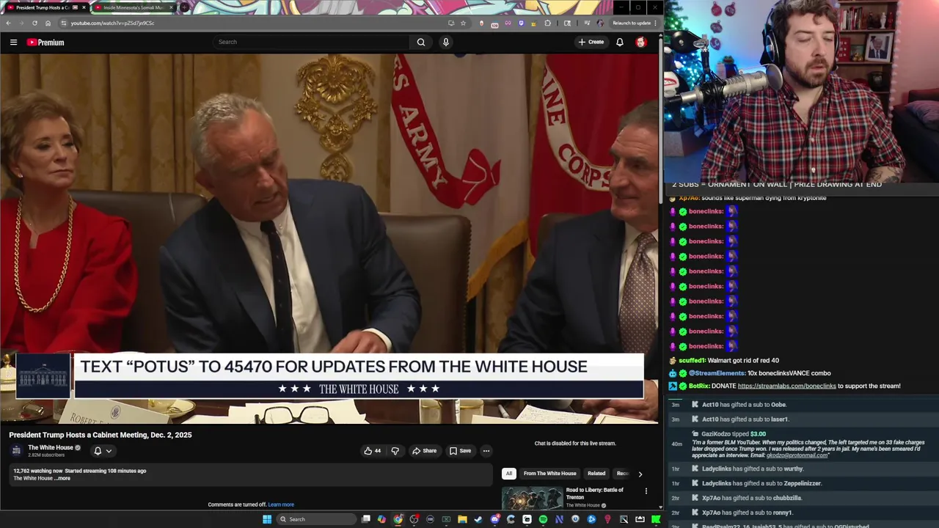The image size is (939, 528).
Task: Open the Windows Start menu
Action: (267, 519)
